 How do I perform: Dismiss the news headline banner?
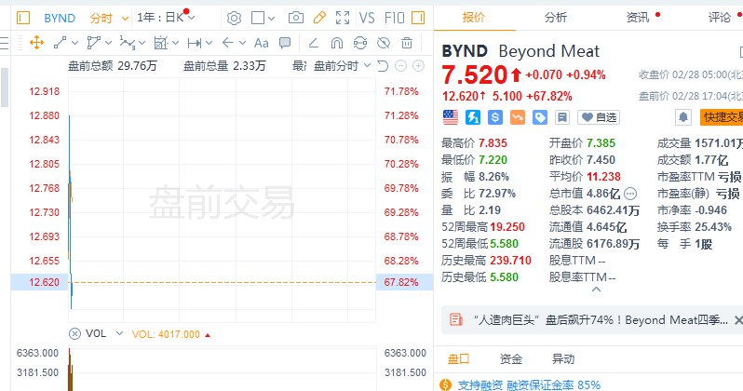coord(737,320)
